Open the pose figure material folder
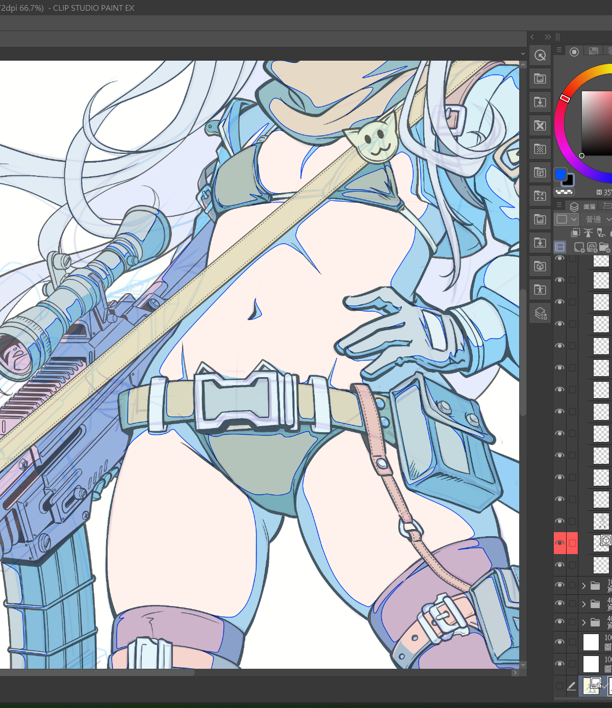 click(540, 290)
